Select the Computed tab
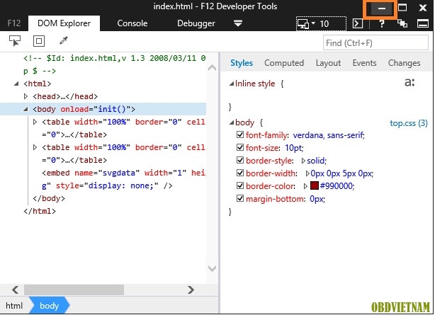The image size is (435, 315). click(284, 63)
